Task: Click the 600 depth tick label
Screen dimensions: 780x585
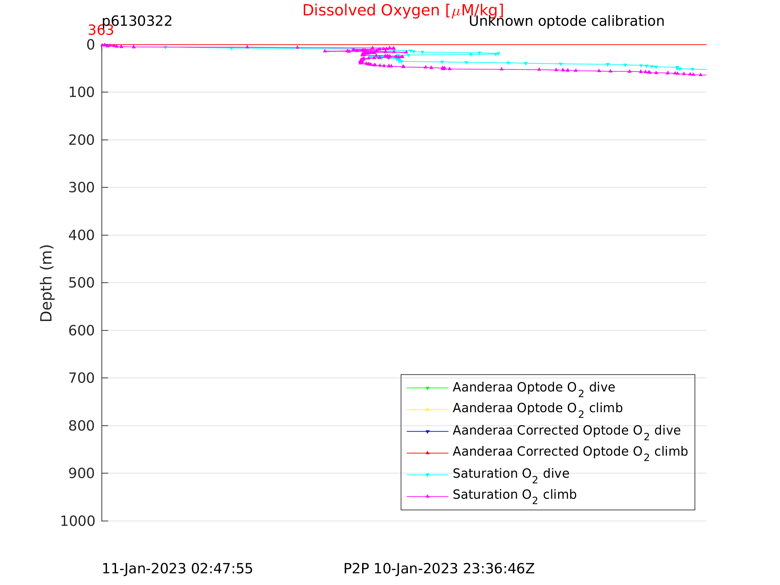Action: coord(82,331)
